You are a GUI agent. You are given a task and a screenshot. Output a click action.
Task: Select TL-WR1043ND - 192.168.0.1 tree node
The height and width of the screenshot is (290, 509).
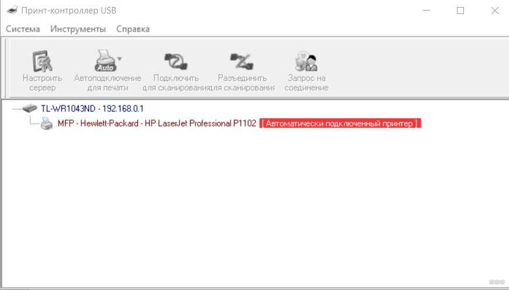click(92, 108)
